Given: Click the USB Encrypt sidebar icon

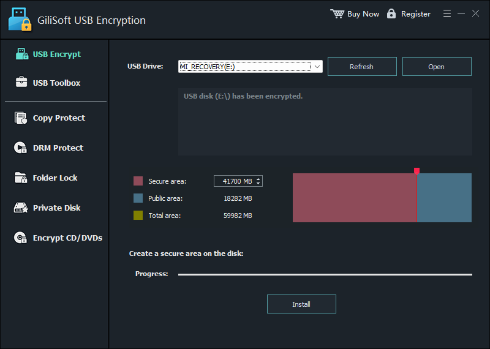Looking at the screenshot, I should tap(22, 54).
